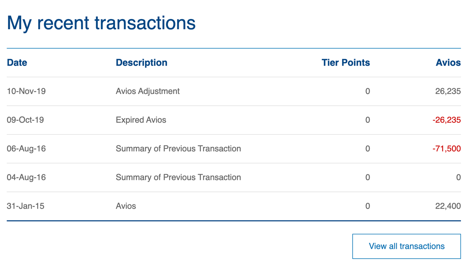The image size is (468, 273).
Task: Select the 31-Jan-15 transaction date
Action: coord(25,206)
